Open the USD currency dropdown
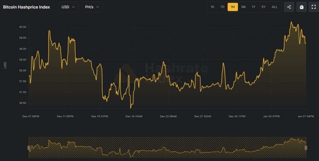Viewport: 319px width, 161px height. coord(68,7)
